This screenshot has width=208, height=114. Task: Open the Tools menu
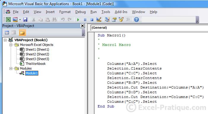pyautogui.click(x=106, y=12)
